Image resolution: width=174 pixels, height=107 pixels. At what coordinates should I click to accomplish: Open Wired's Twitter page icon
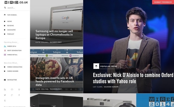[x=5, y=95]
